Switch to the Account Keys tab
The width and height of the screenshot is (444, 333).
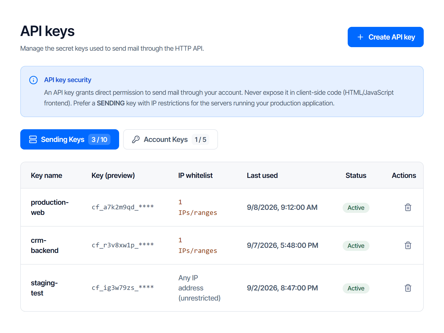(x=170, y=139)
